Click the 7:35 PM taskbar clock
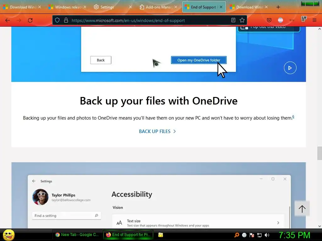Viewport: 322px width, 241px height. tap(294, 235)
